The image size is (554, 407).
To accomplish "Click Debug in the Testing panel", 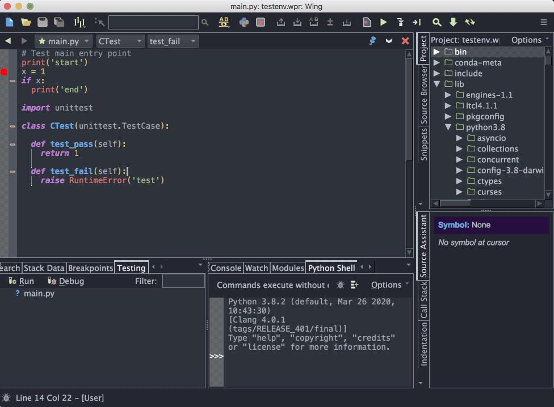I will (x=66, y=281).
